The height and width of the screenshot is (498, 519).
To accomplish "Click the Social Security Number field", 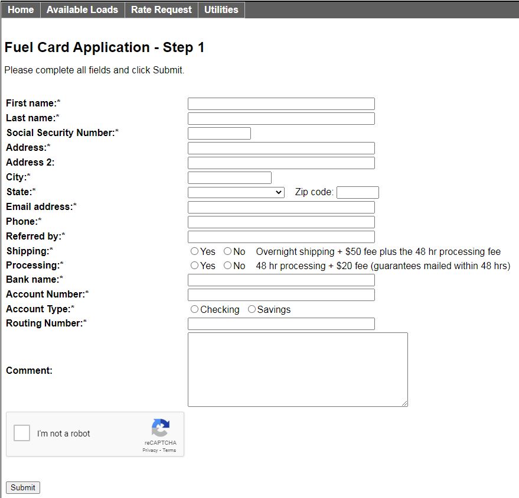I will (218, 132).
